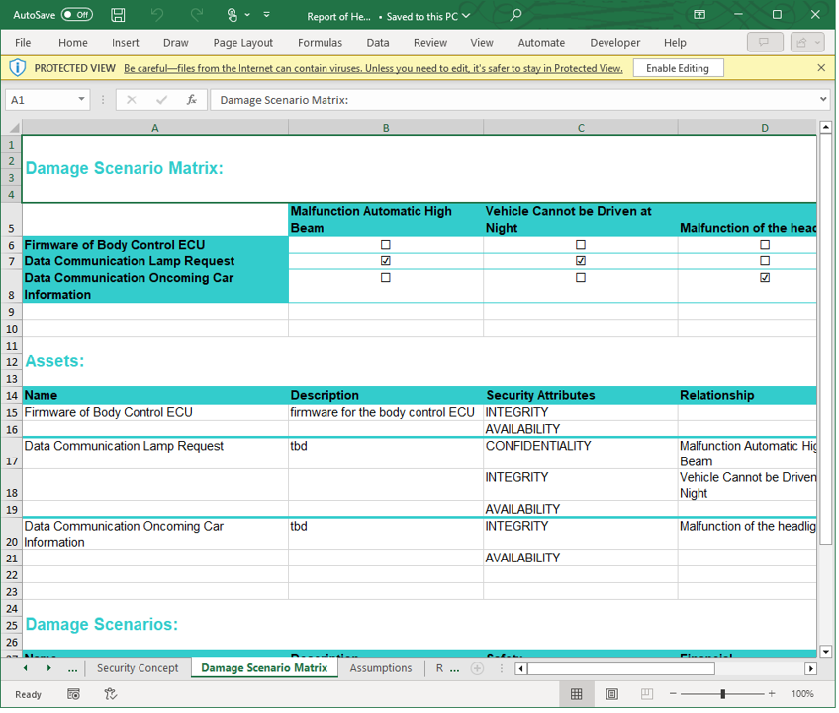Click the Accessibility checker status icon
Screen dimensions: 839x713
[x=110, y=694]
